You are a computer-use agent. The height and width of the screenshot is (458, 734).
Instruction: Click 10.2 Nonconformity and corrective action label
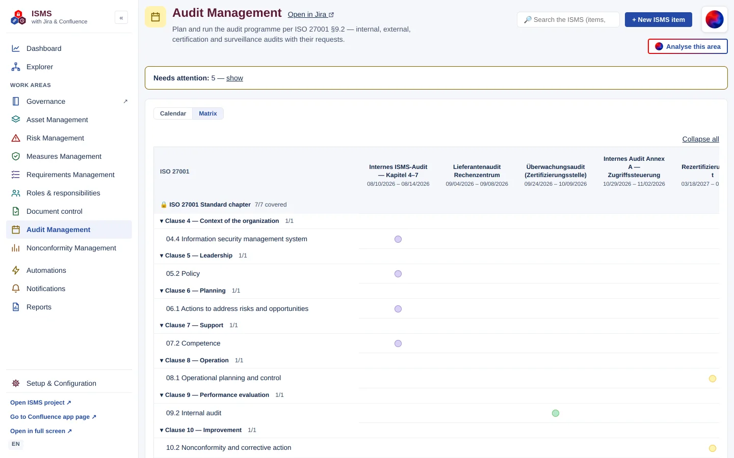[228, 447]
